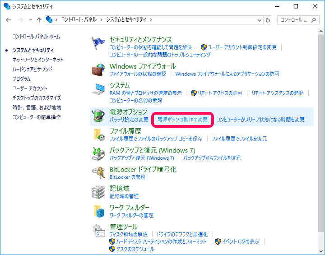
Task: Click the バックアップと復元 drive icon
Action: pos(98,154)
